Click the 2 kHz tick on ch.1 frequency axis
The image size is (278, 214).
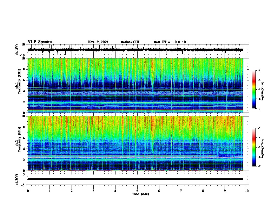click(x=24, y=102)
